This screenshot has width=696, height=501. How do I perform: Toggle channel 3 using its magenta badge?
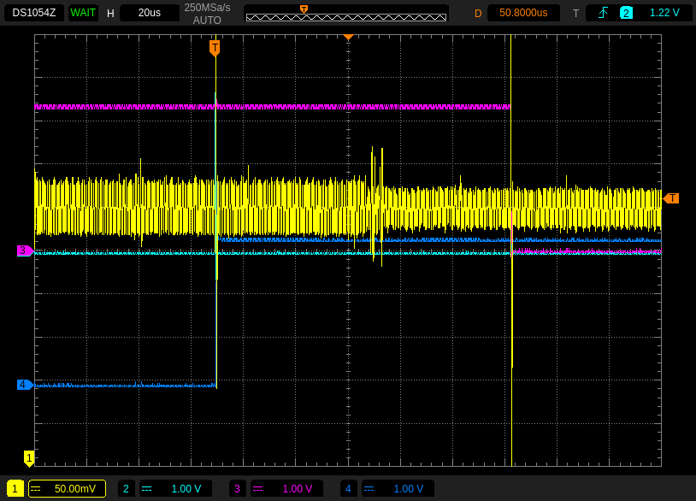(238, 489)
